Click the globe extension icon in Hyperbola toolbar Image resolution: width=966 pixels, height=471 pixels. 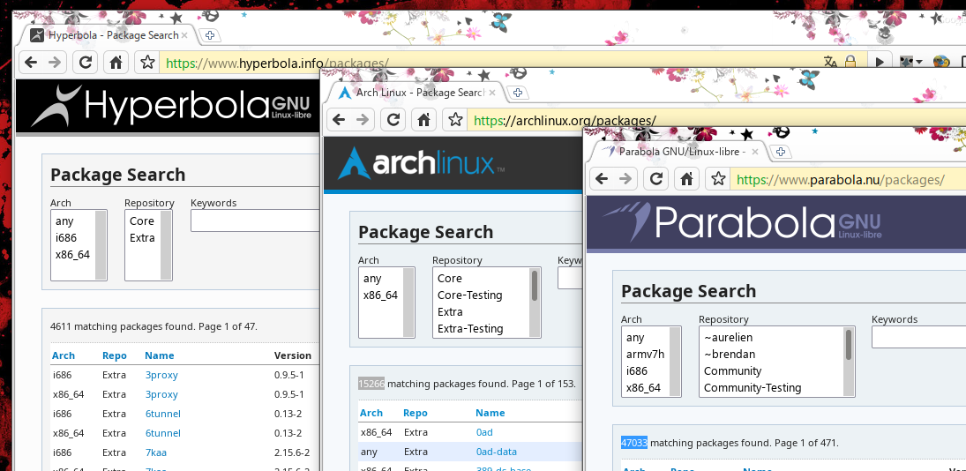(940, 63)
